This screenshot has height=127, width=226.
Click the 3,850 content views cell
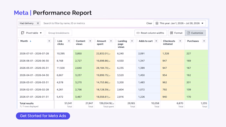pos(84,54)
